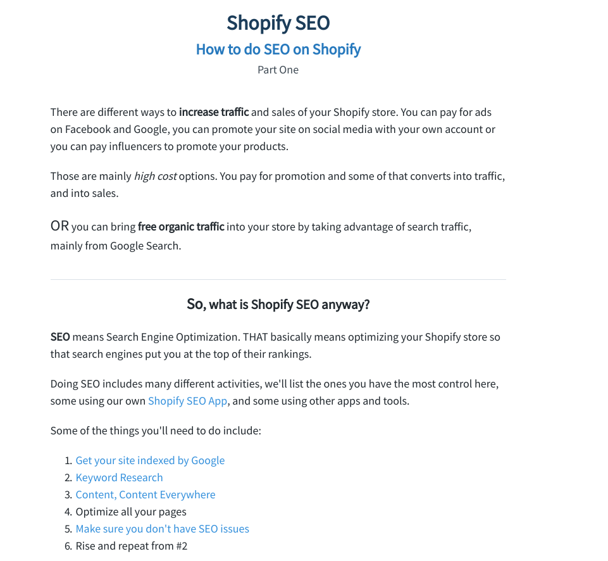
Task: Click the "Part One" subtitle text
Action: click(278, 70)
